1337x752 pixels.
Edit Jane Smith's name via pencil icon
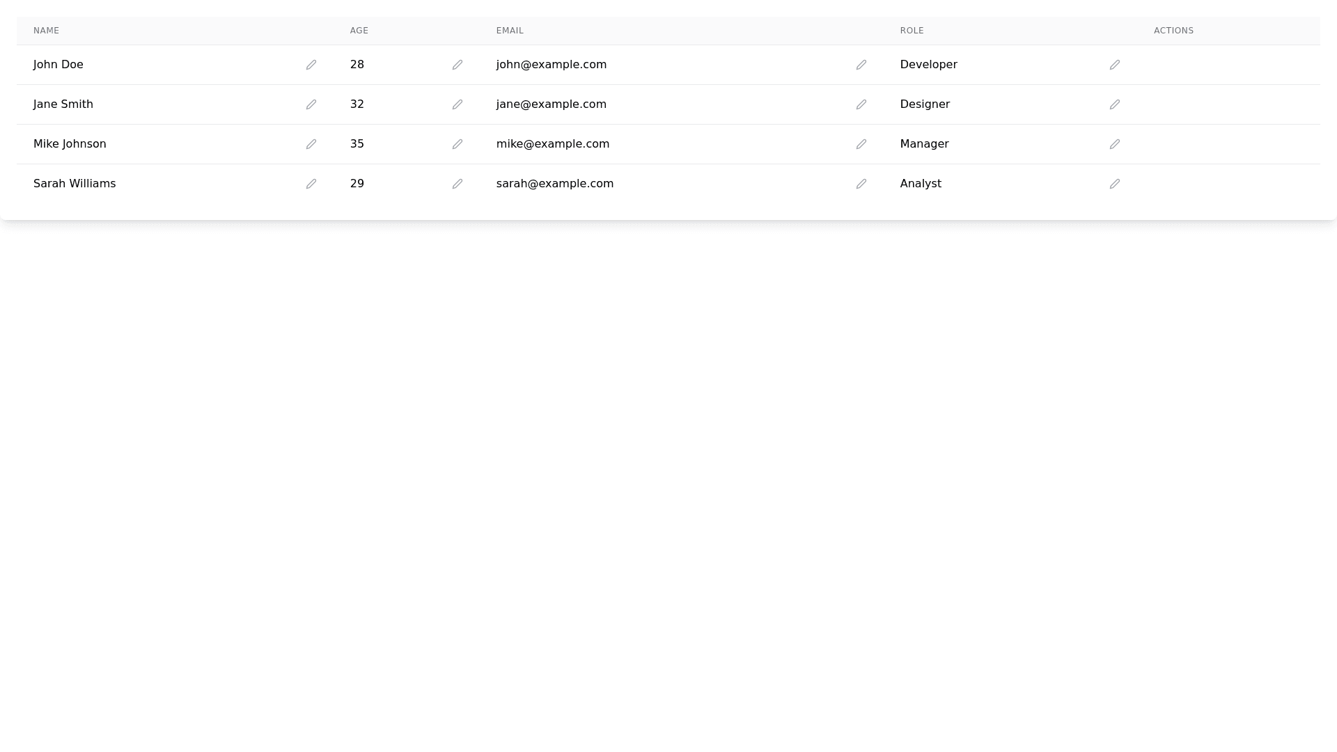[x=311, y=104]
